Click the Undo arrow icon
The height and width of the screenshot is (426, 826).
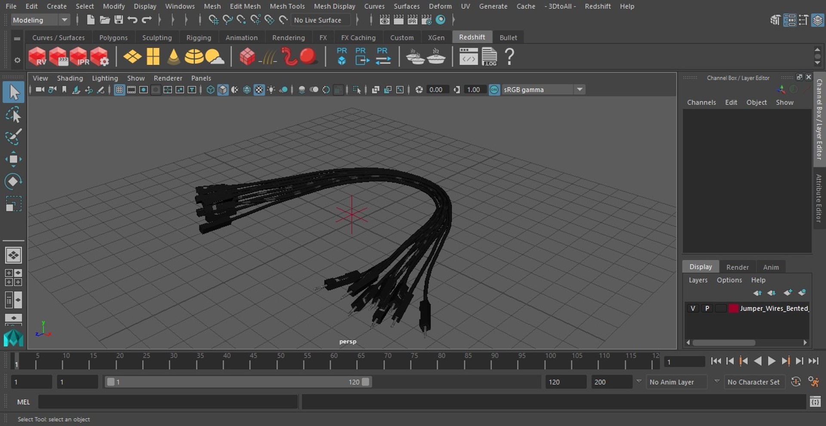[133, 20]
